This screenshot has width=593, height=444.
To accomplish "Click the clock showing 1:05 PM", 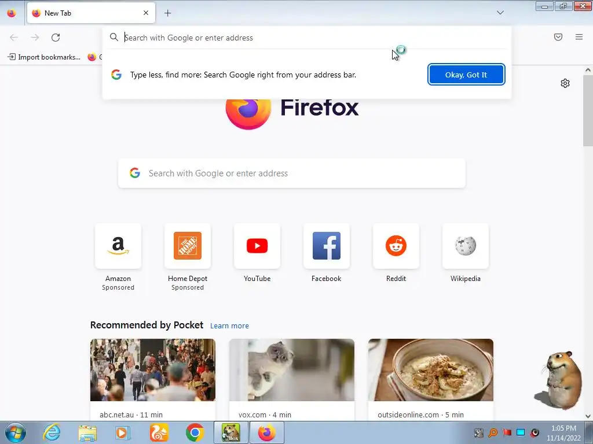I will click(x=563, y=428).
